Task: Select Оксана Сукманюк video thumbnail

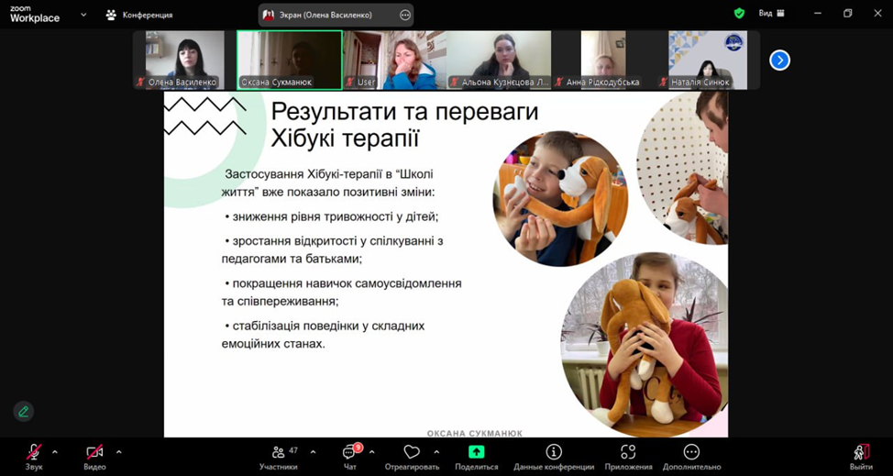Action: (290, 60)
